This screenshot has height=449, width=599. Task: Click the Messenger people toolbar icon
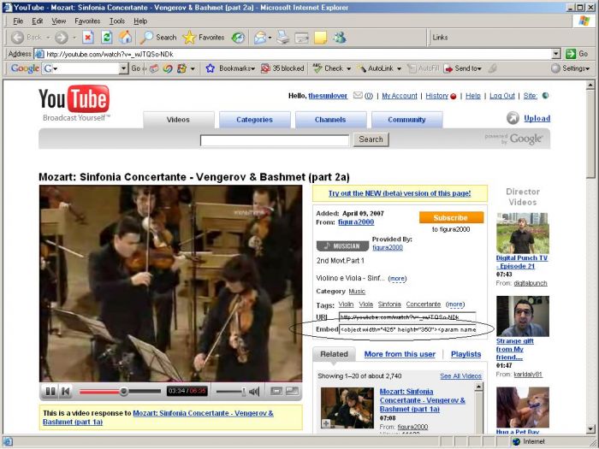coord(339,38)
